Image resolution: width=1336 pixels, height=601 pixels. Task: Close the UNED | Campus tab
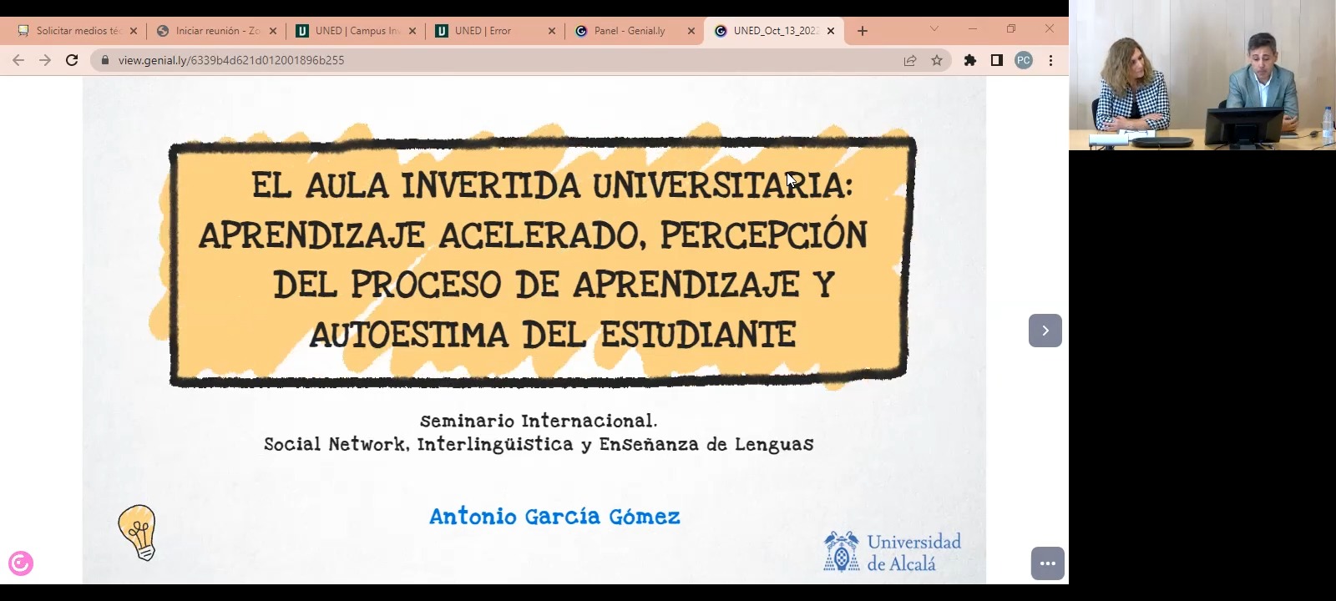(412, 31)
